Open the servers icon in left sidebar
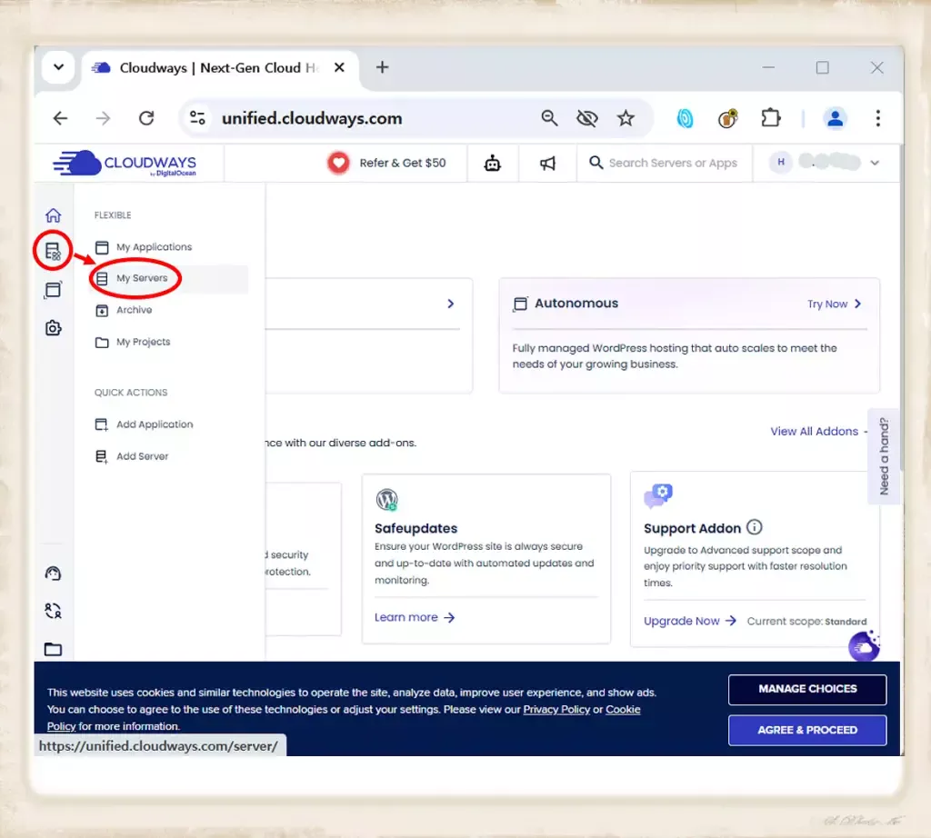 (53, 252)
